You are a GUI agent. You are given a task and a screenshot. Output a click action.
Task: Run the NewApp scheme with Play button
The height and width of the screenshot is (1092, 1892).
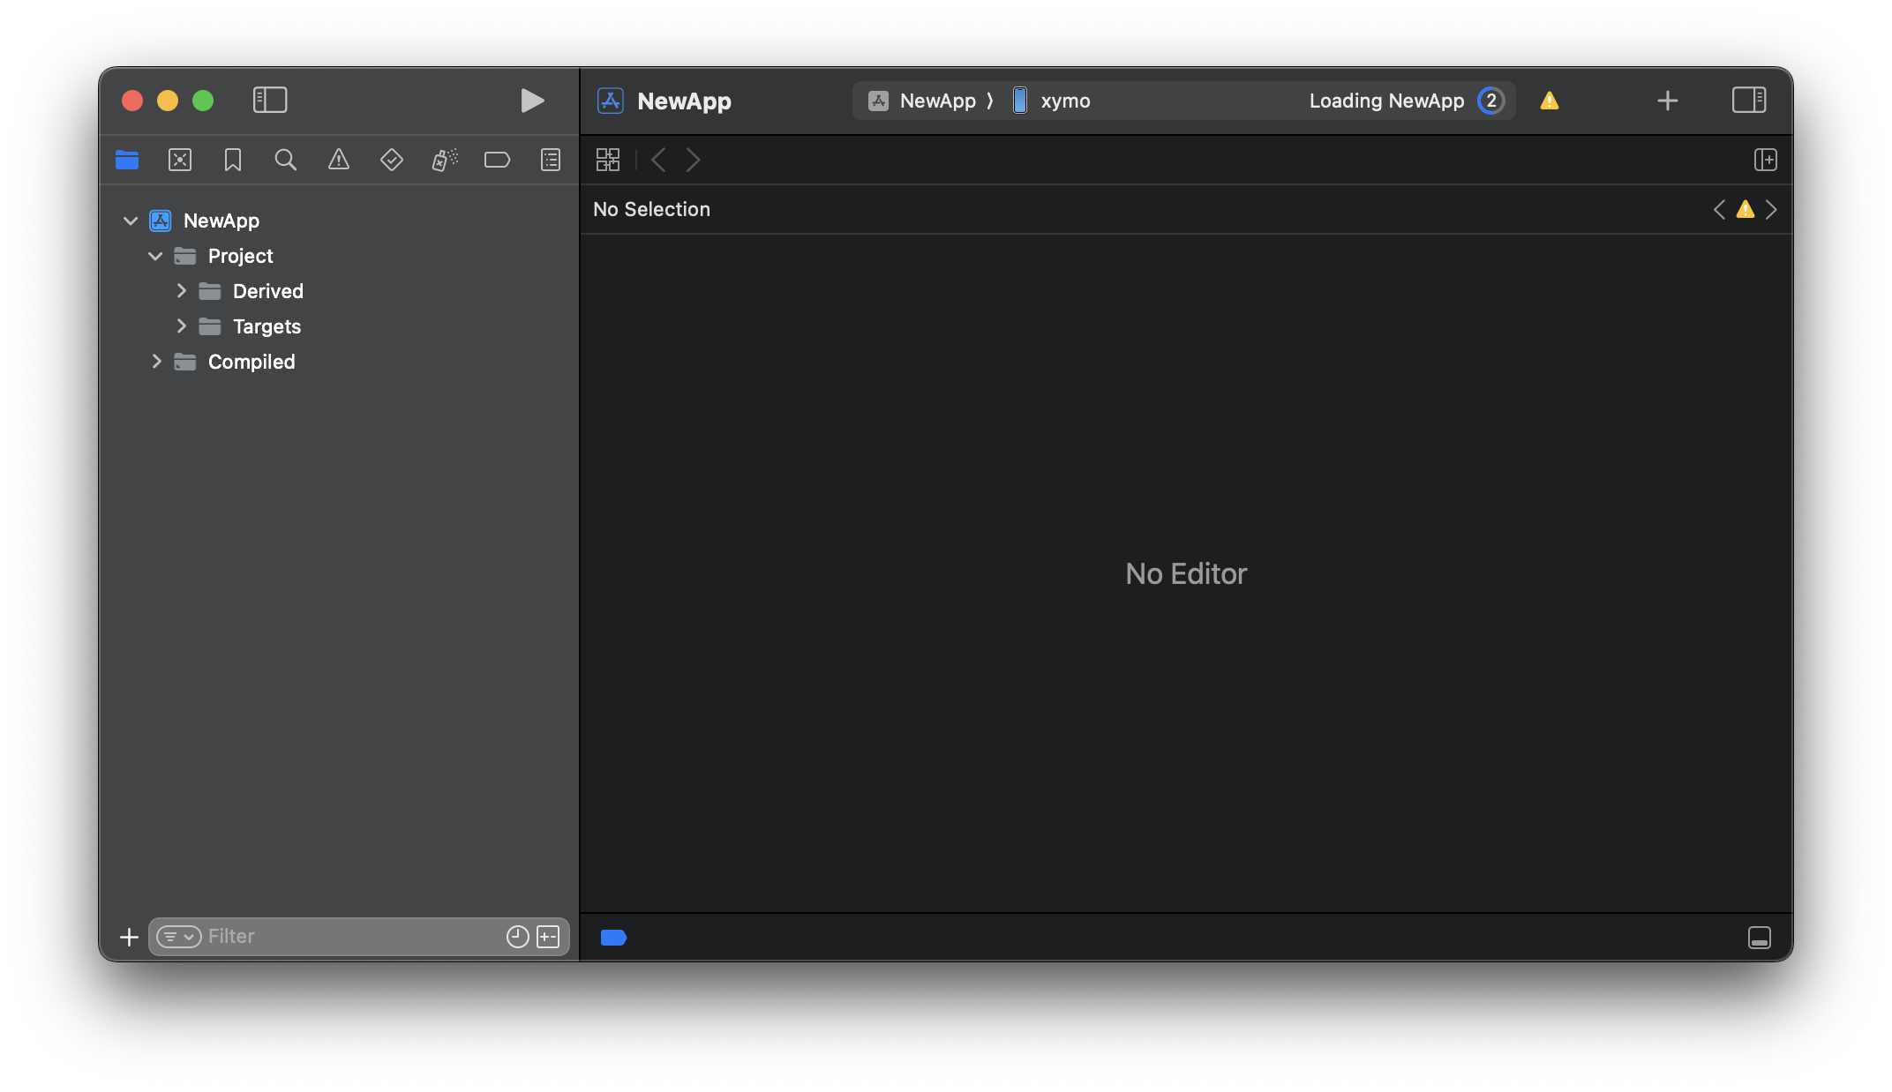click(532, 101)
